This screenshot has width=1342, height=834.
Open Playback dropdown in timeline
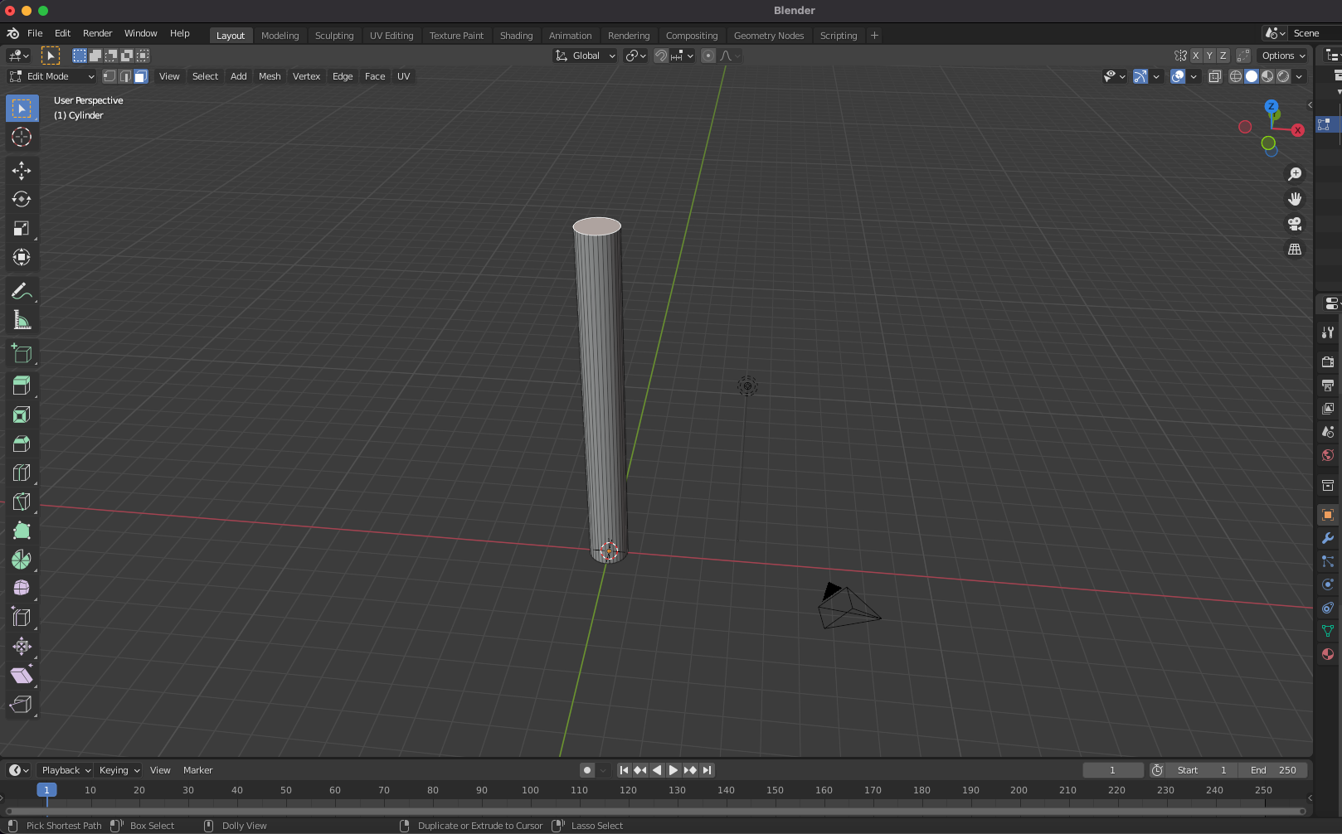(66, 770)
